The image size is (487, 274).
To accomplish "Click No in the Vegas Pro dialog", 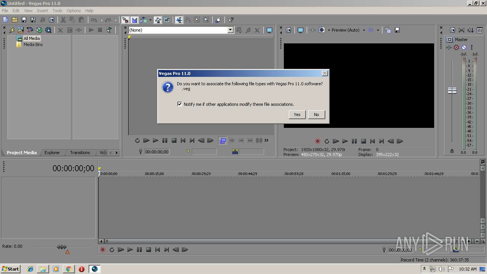I will point(317,115).
